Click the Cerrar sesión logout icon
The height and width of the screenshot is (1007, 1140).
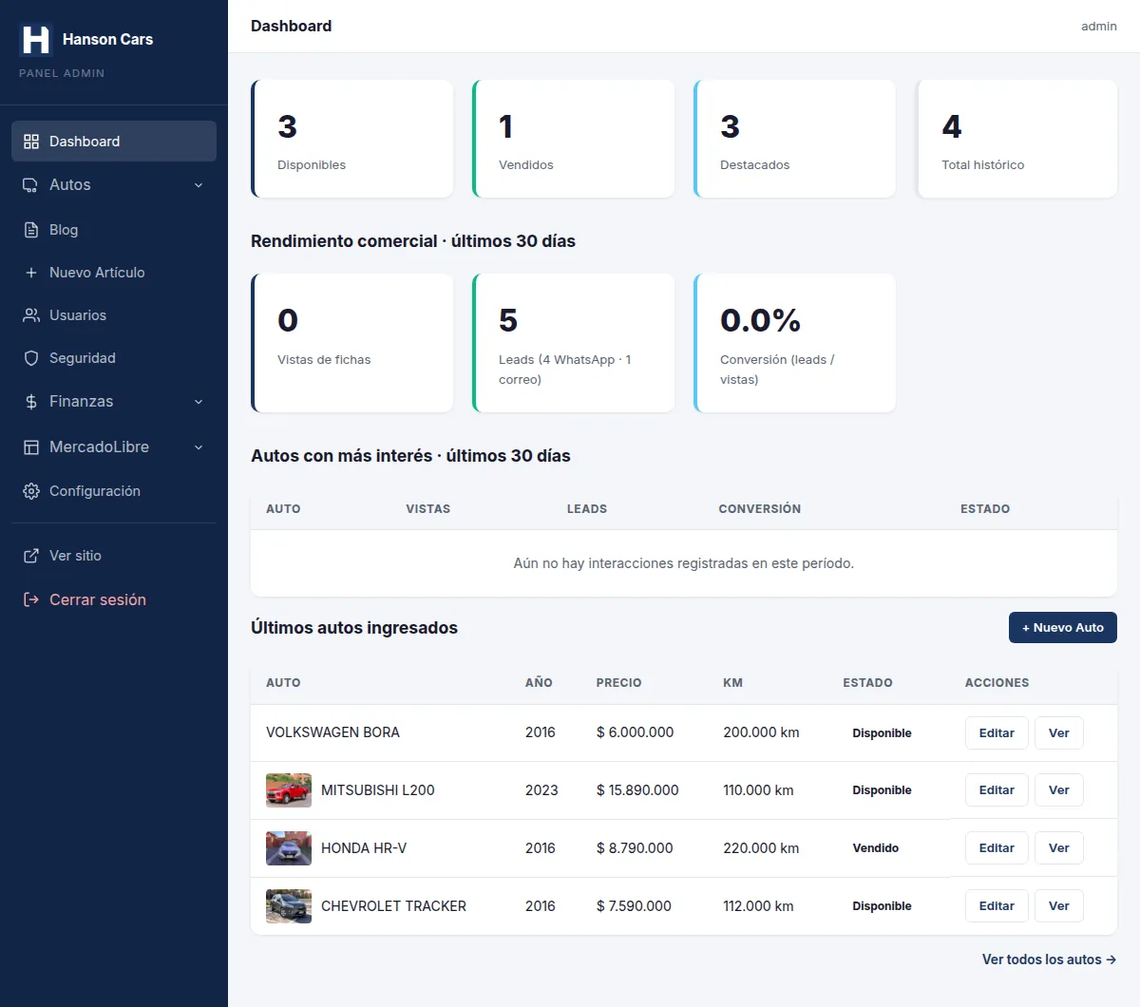point(31,599)
